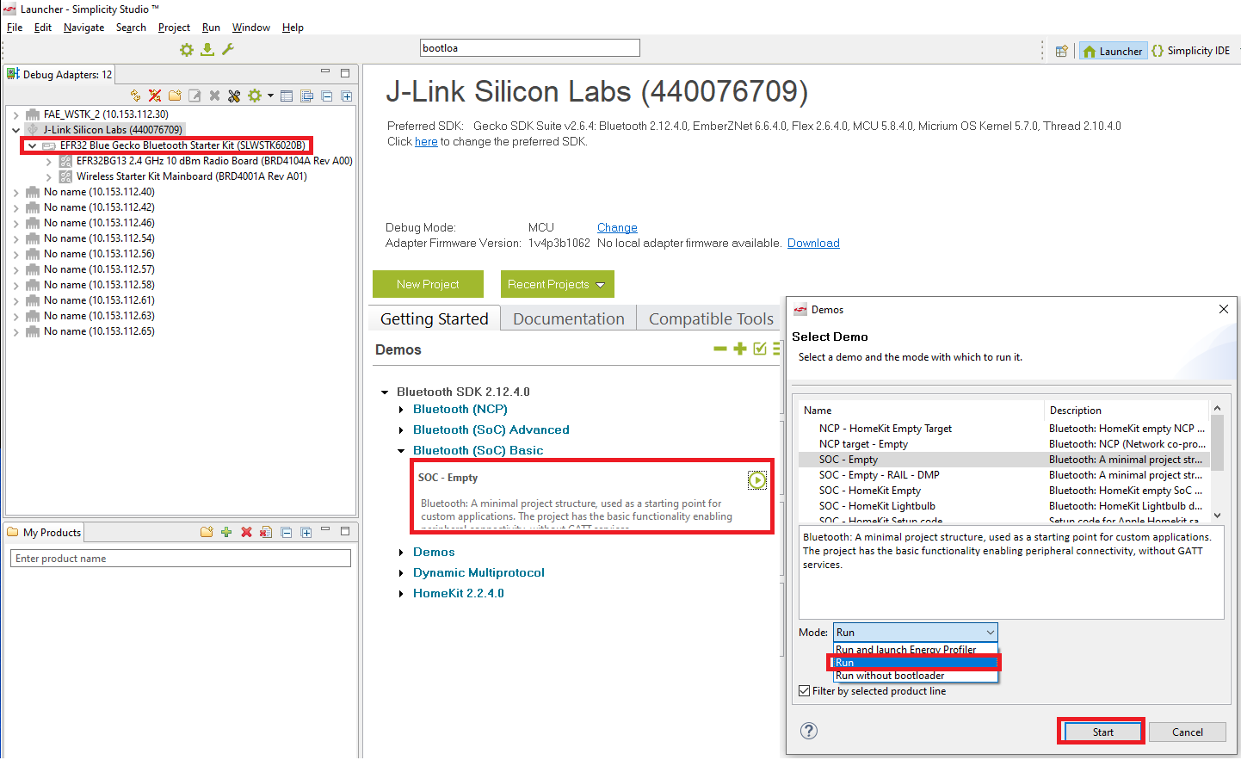This screenshot has width=1241, height=760.
Task: Click search box containing bootloa
Action: point(530,48)
